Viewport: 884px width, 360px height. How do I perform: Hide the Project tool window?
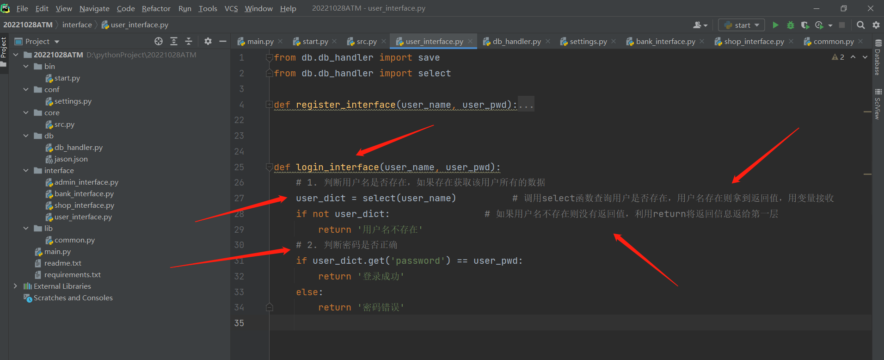coord(223,41)
